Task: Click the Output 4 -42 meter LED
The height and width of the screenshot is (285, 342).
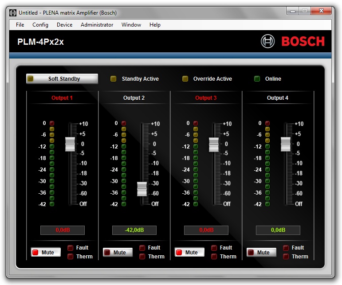Action: click(267, 204)
